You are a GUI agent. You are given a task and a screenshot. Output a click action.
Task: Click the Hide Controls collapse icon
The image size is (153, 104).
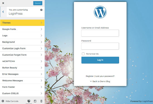coord(3,101)
